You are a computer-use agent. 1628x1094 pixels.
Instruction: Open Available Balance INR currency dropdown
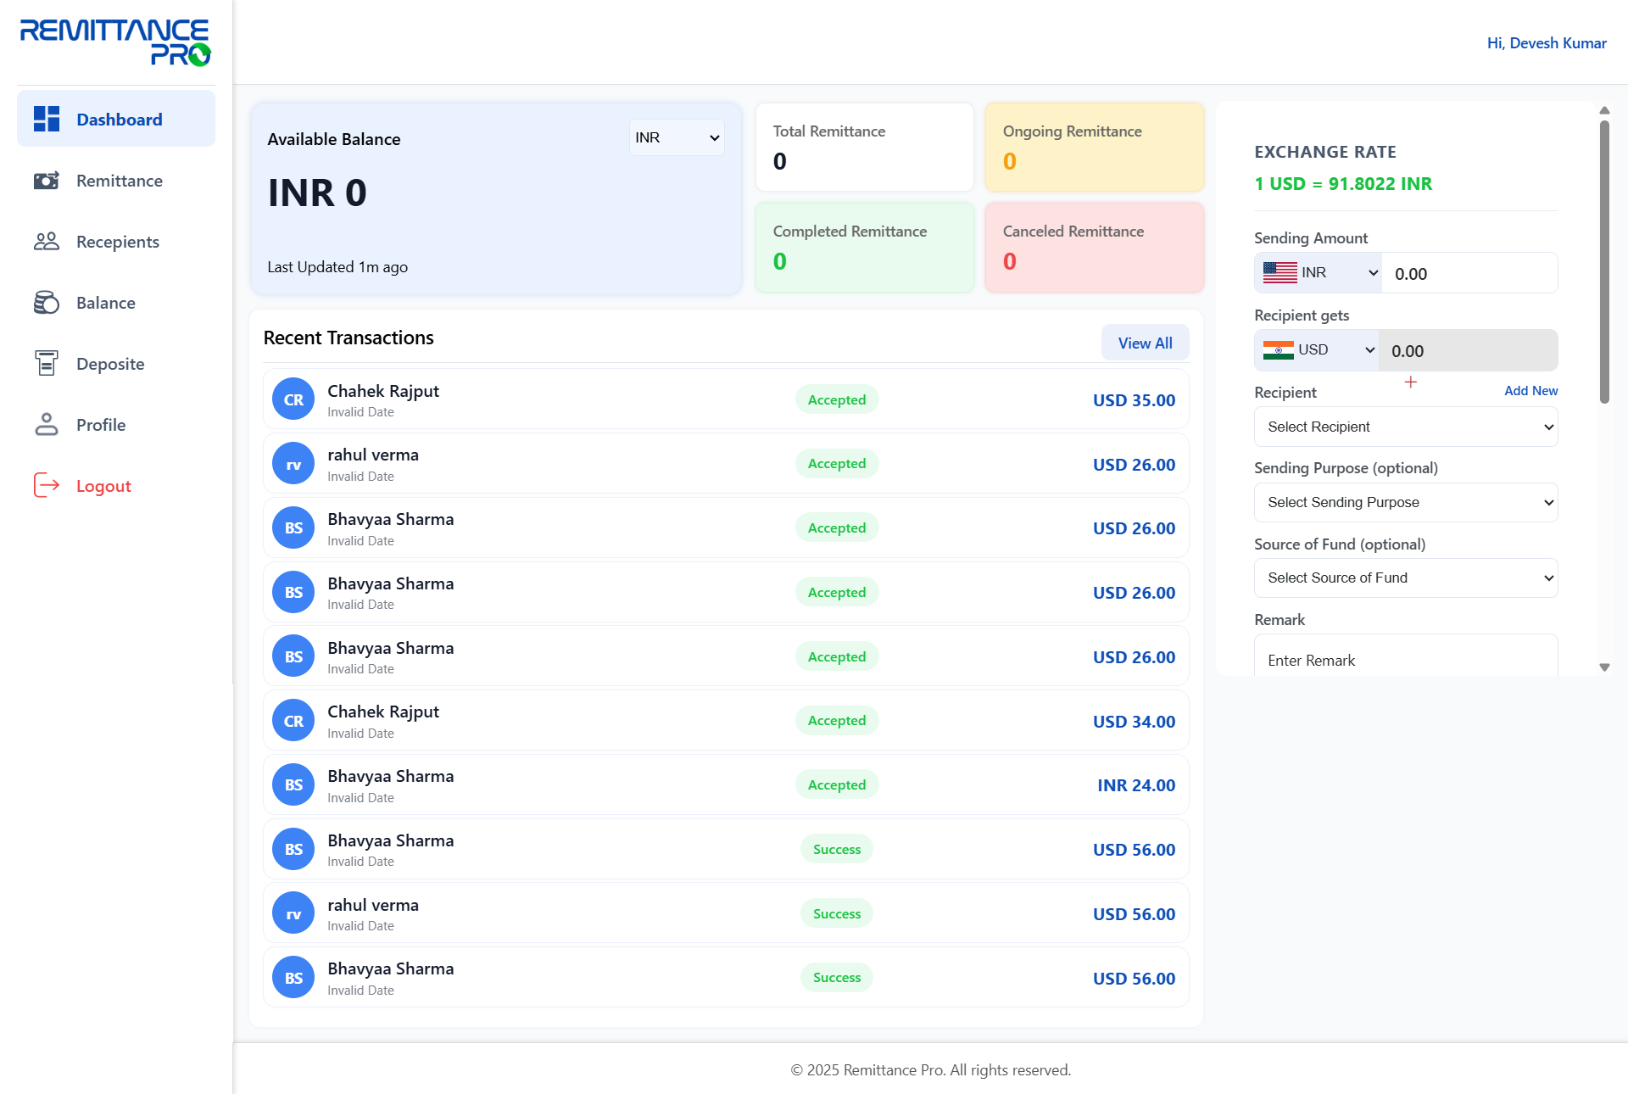[677, 138]
